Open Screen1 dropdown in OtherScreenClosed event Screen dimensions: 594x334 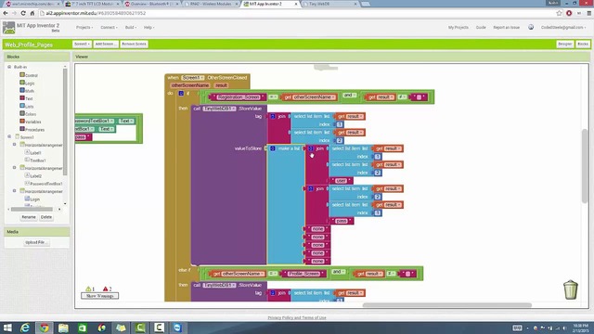pyautogui.click(x=192, y=78)
